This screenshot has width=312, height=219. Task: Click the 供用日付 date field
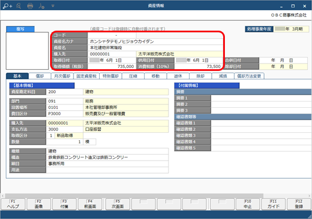(199, 60)
